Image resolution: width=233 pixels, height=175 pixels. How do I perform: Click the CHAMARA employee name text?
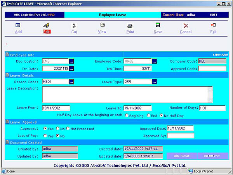(220, 55)
